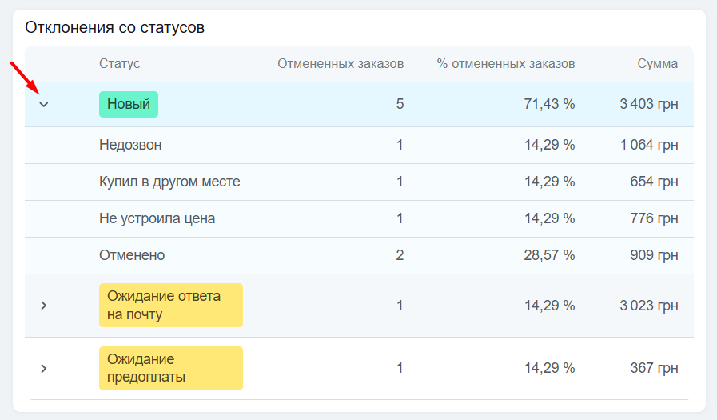Image resolution: width=717 pixels, height=420 pixels.
Task: Expand the Ожидание ответа на почту row
Action: click(44, 306)
